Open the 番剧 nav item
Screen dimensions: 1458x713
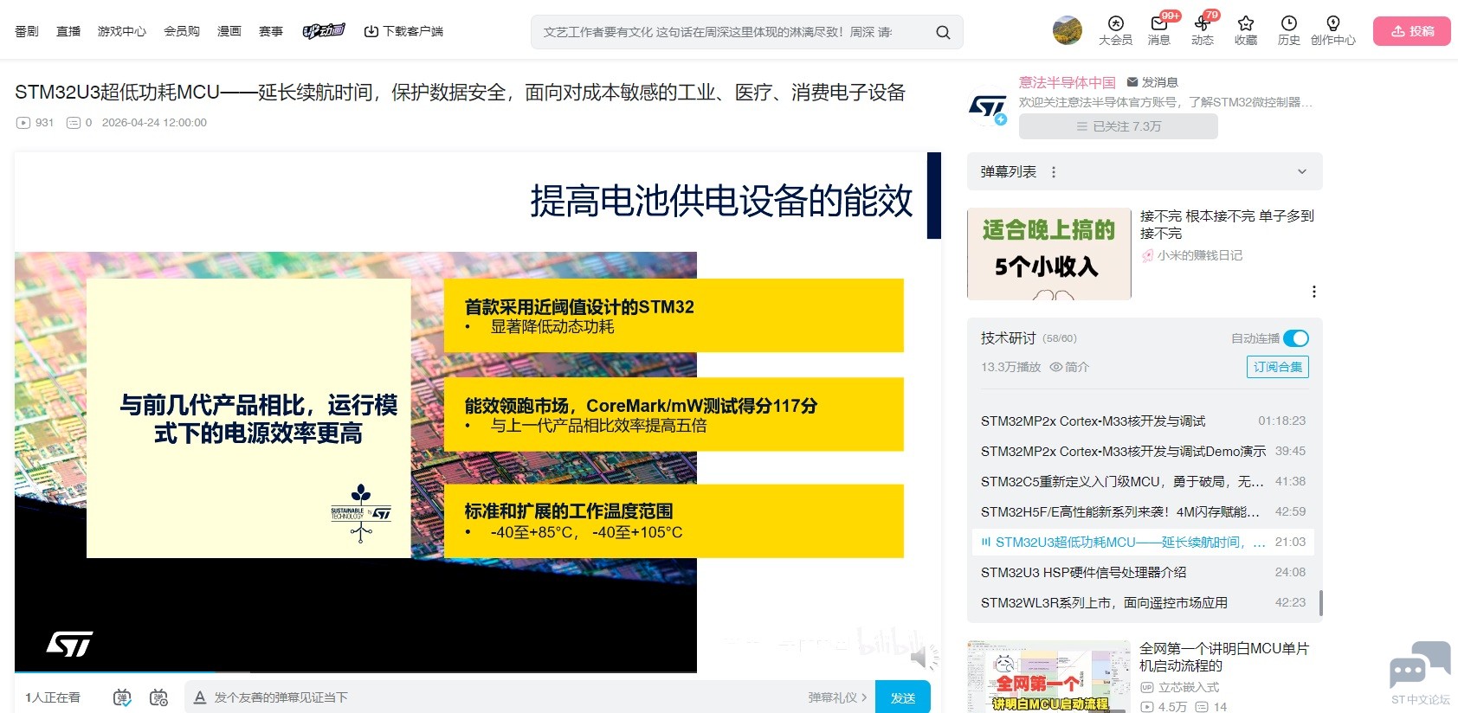pos(27,31)
